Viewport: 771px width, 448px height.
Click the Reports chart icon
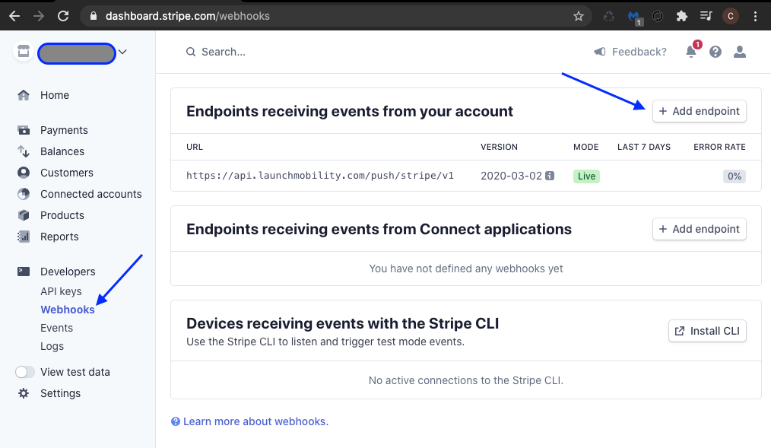23,237
